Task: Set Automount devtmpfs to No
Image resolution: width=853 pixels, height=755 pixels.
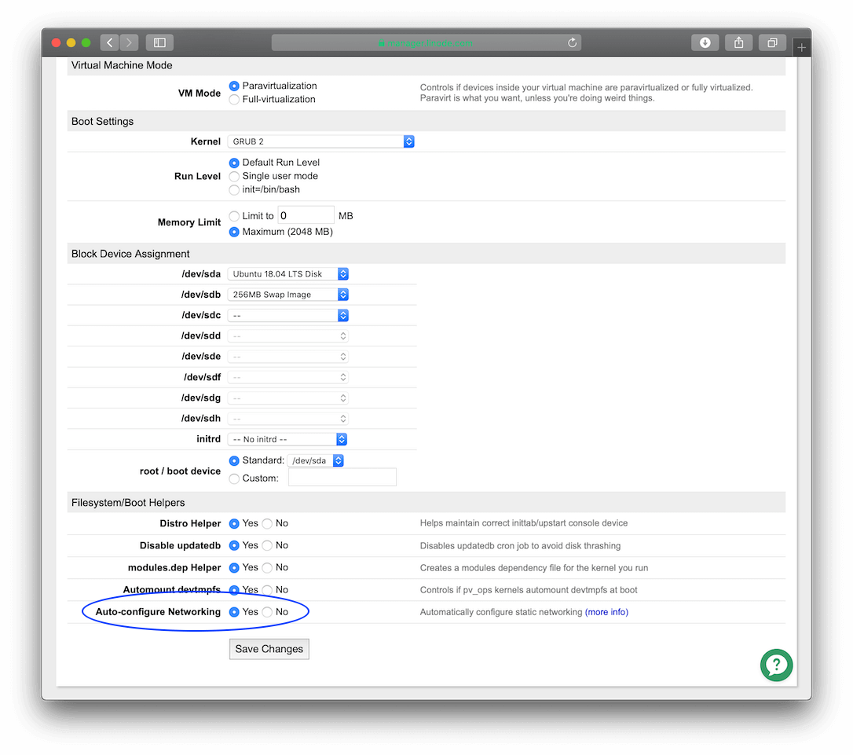Action: [267, 590]
